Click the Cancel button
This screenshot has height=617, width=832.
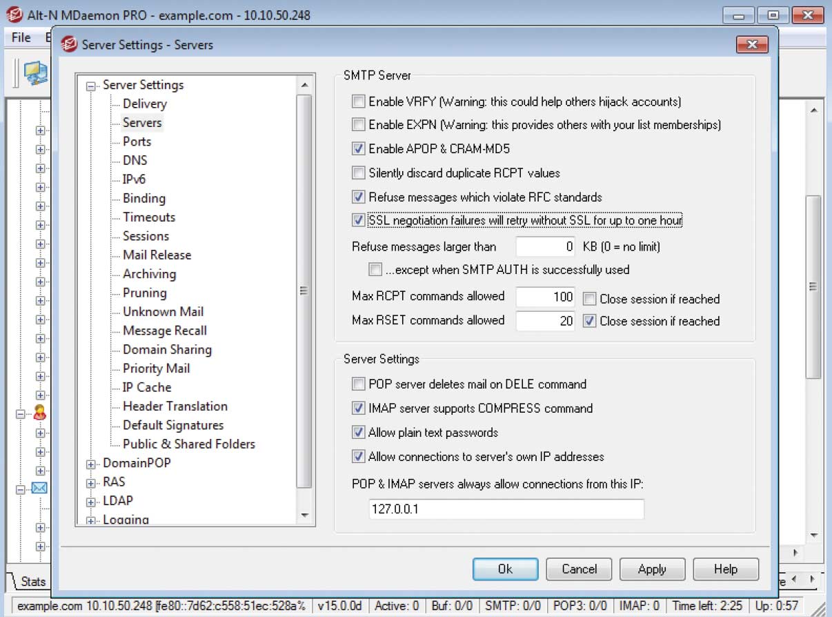(579, 569)
